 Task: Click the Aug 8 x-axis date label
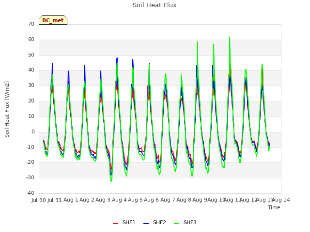(184, 200)
